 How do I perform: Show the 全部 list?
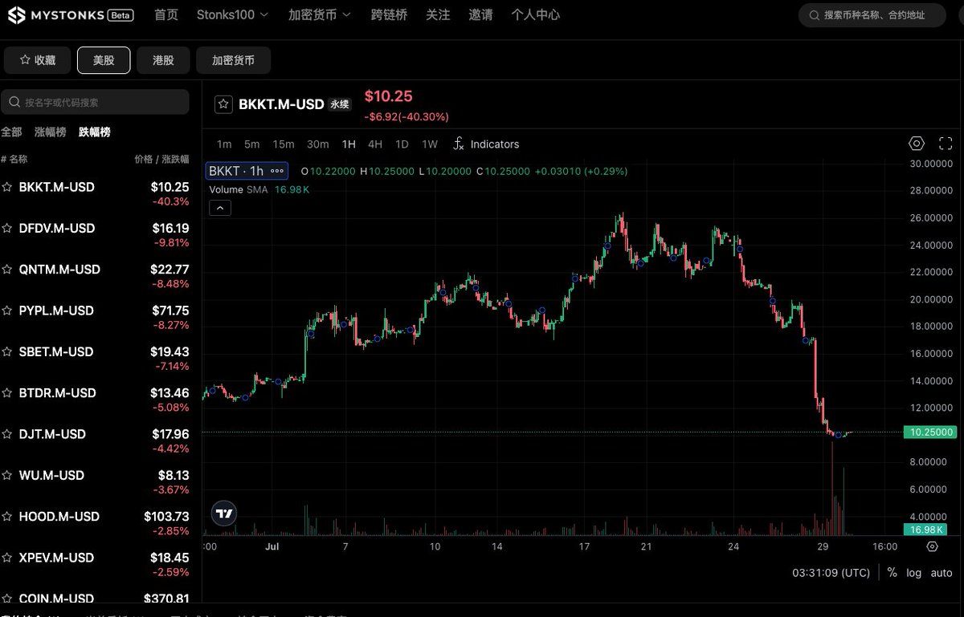11,132
